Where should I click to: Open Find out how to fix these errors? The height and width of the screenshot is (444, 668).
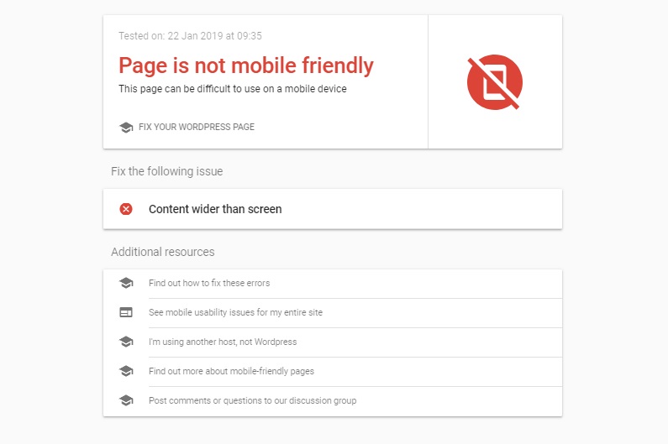click(209, 283)
